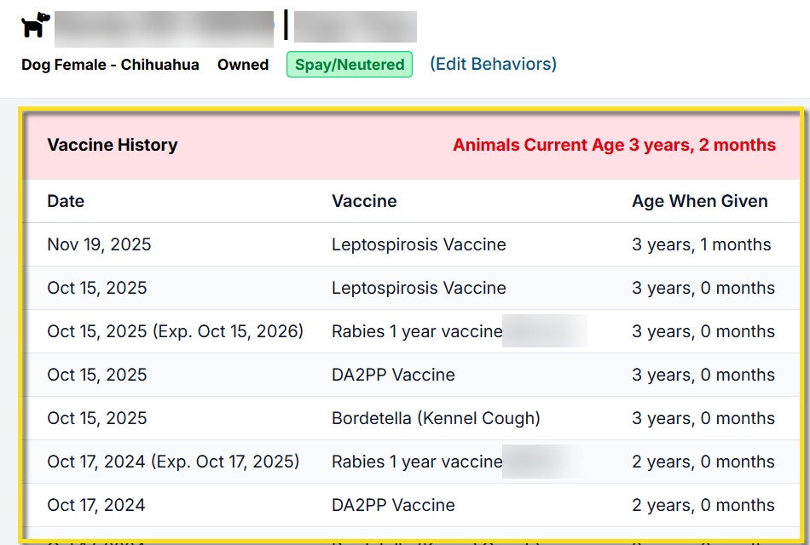Open the Edit Behaviors link

tap(493, 64)
